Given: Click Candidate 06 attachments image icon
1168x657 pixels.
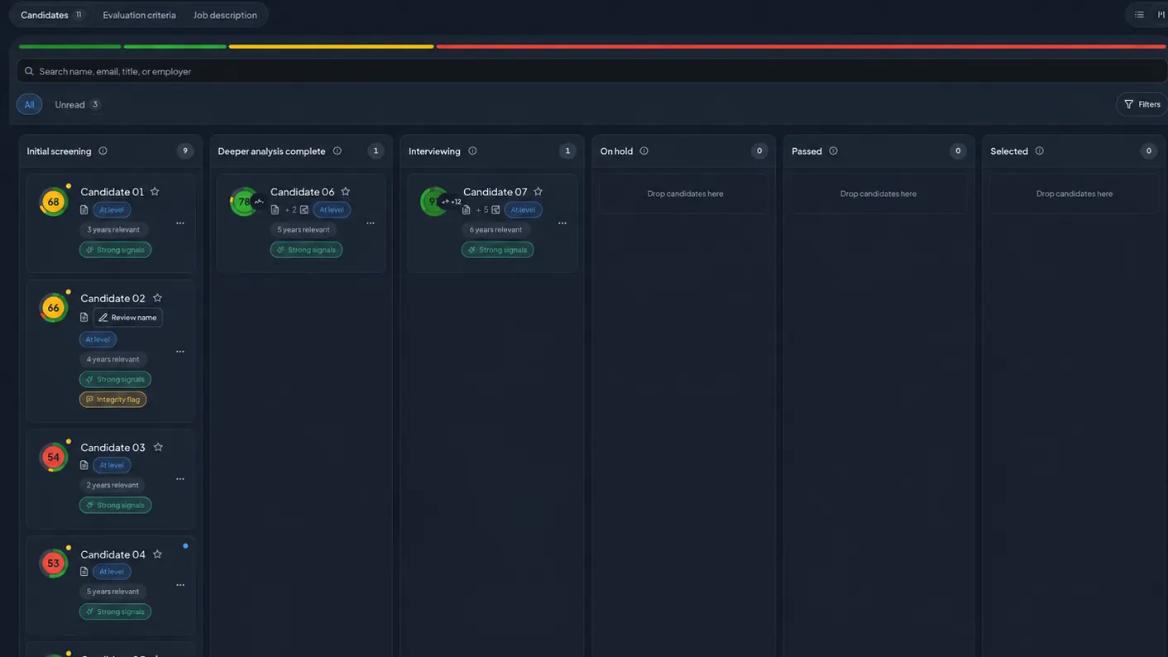Looking at the screenshot, I should click(x=304, y=209).
